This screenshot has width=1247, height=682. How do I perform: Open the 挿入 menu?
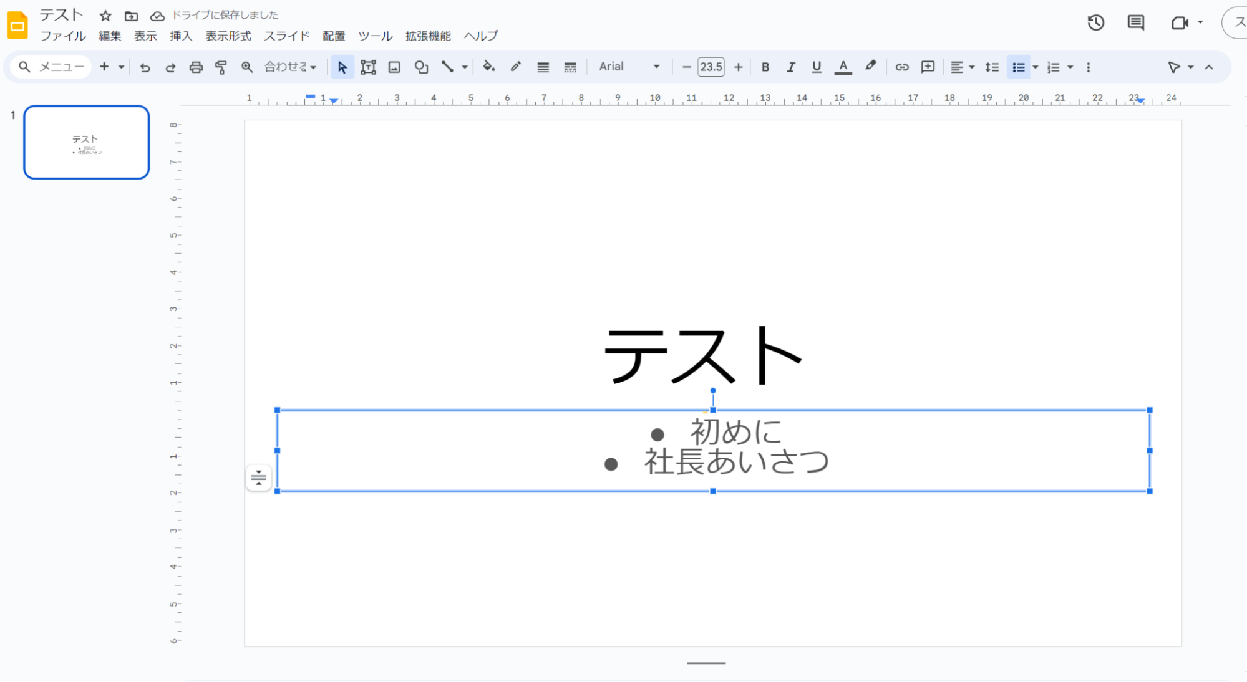(180, 36)
